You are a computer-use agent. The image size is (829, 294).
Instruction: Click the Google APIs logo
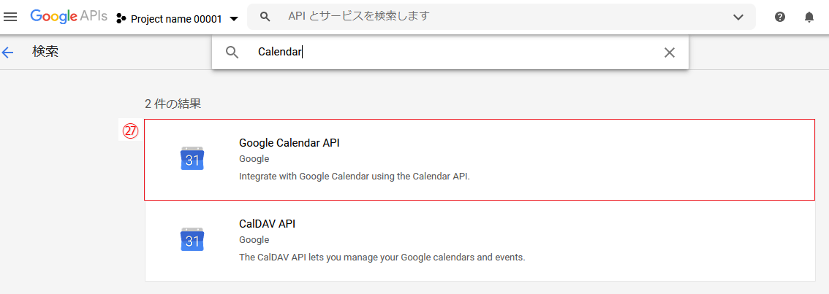point(69,16)
